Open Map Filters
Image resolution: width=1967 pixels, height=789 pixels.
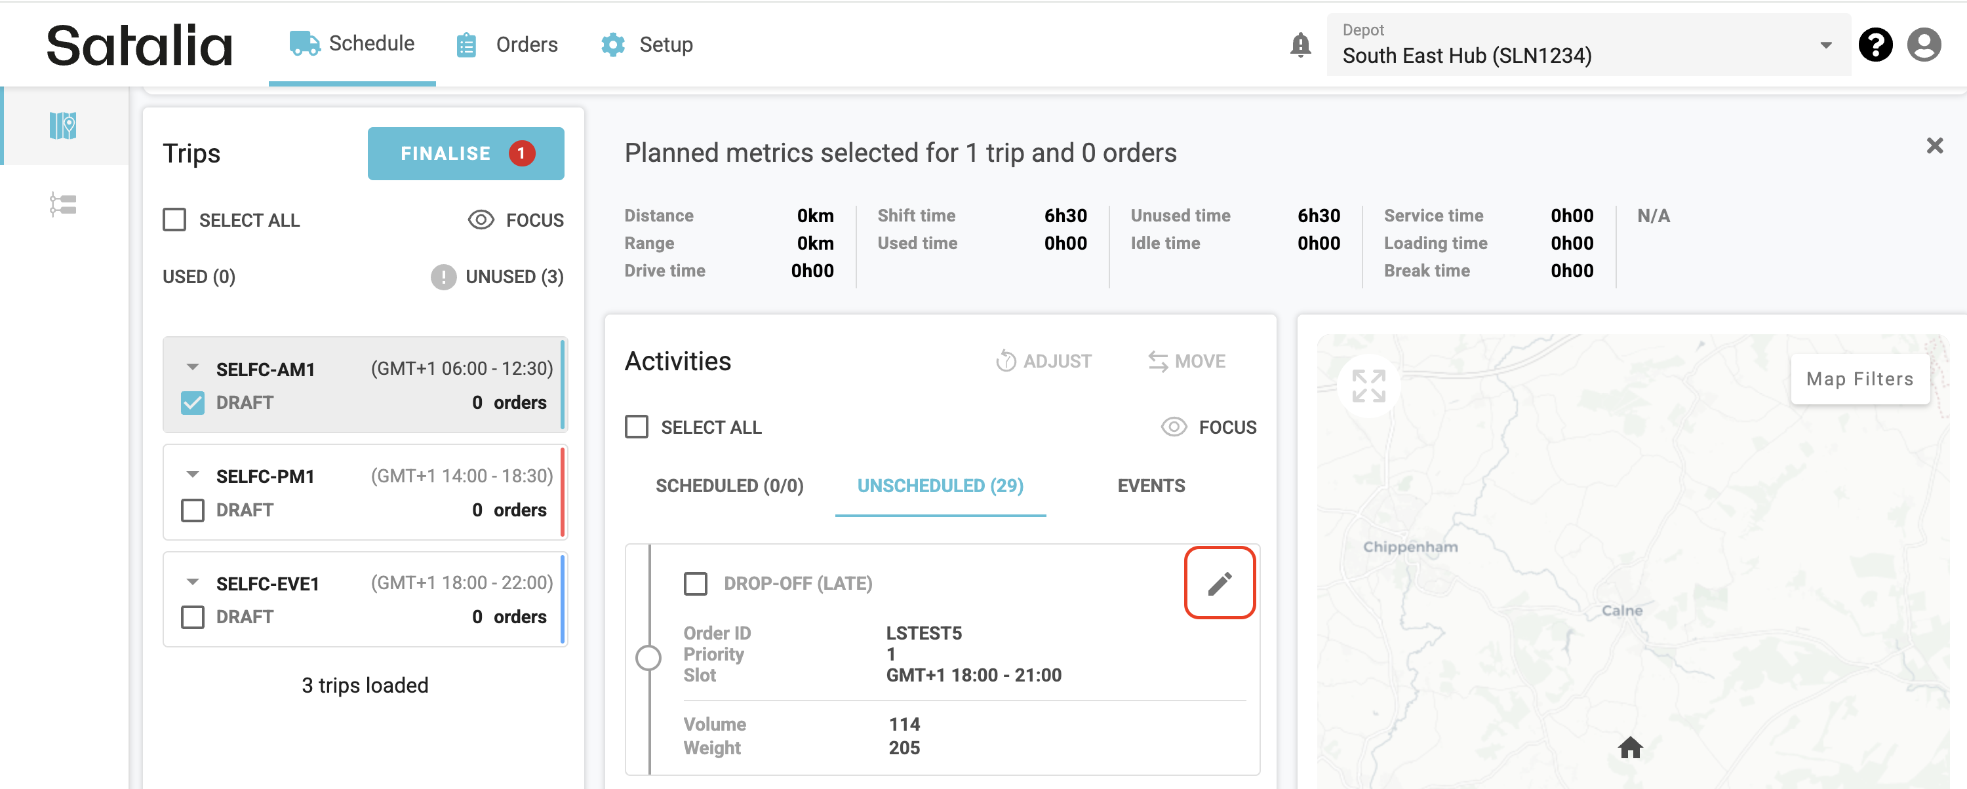(x=1859, y=379)
